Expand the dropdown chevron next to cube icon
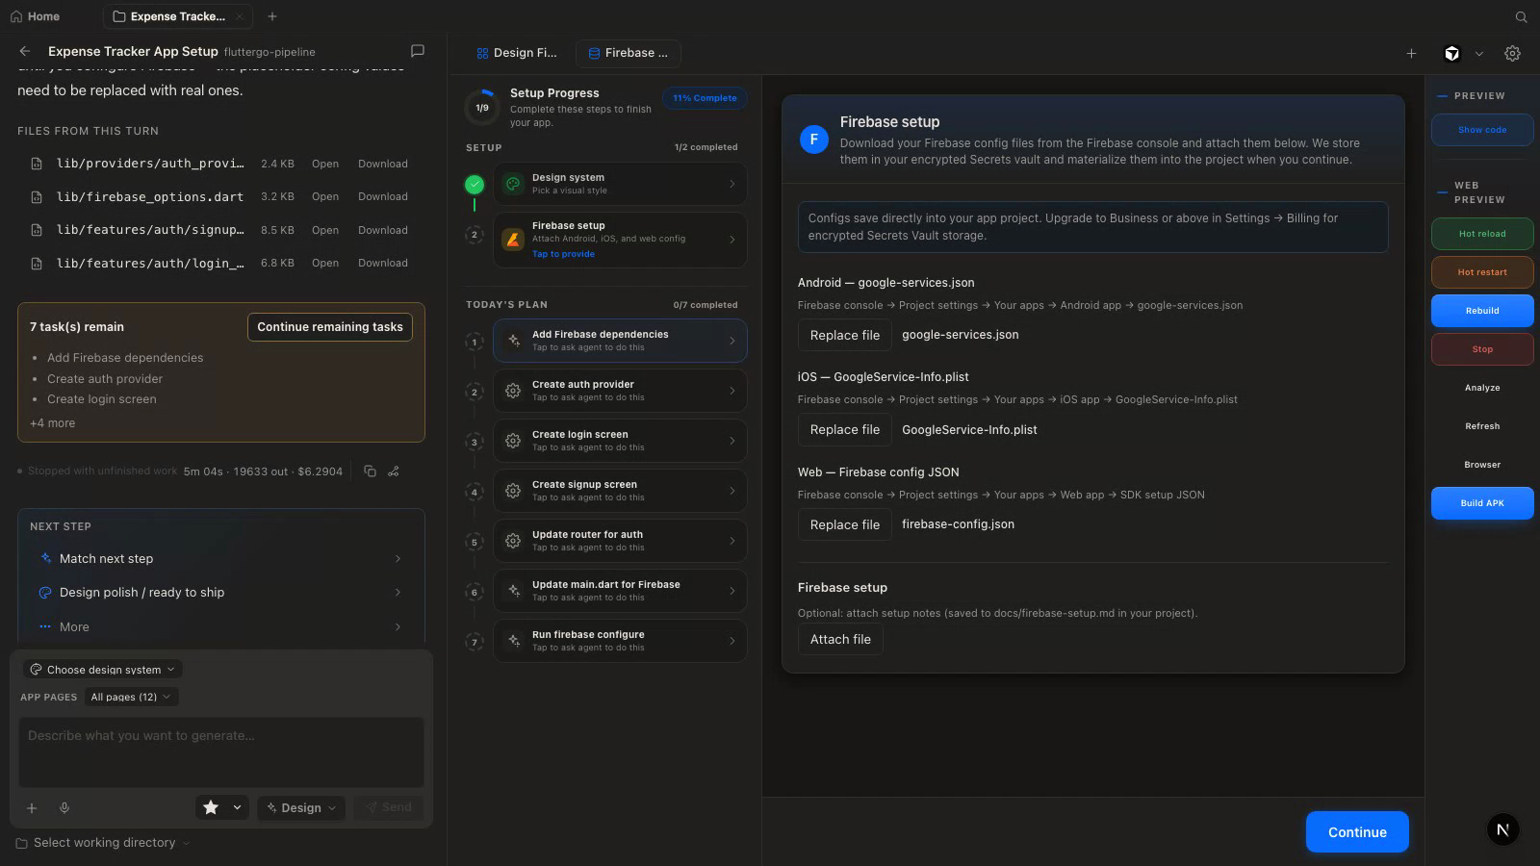The image size is (1540, 866). (x=1479, y=54)
